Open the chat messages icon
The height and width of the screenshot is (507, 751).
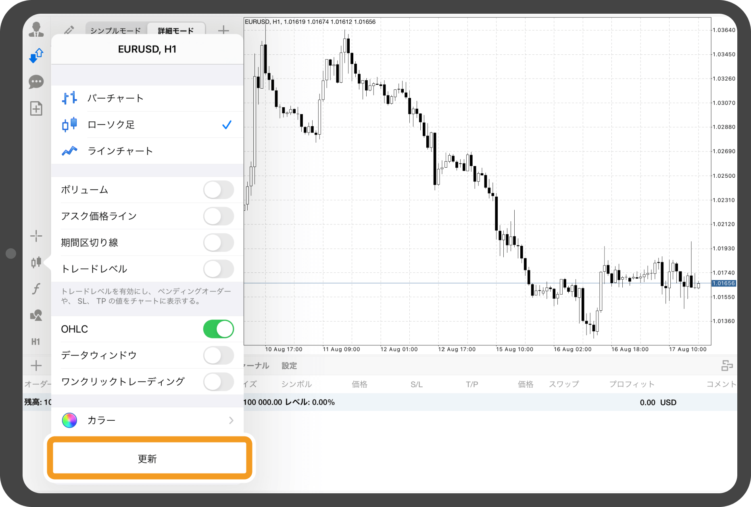point(36,82)
